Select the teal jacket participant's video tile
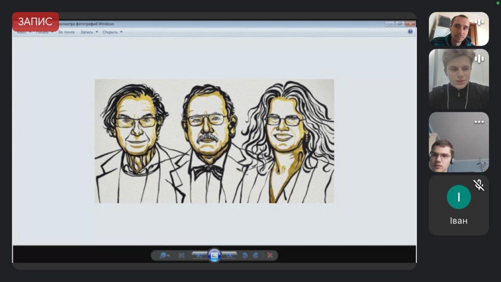The height and width of the screenshot is (282, 501). click(458, 29)
